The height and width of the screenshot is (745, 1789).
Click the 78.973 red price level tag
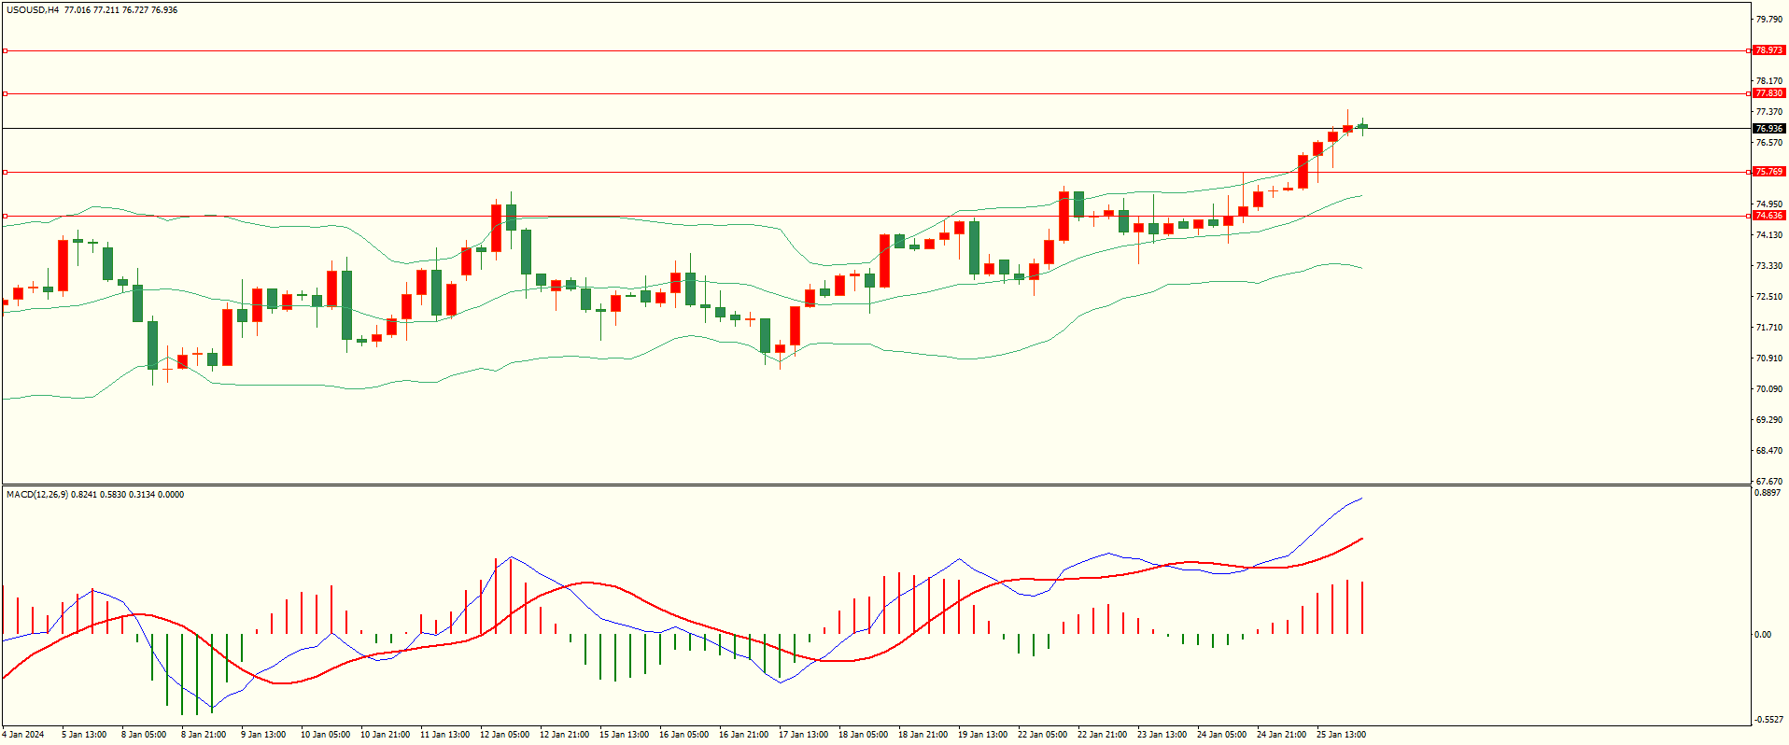[1768, 50]
